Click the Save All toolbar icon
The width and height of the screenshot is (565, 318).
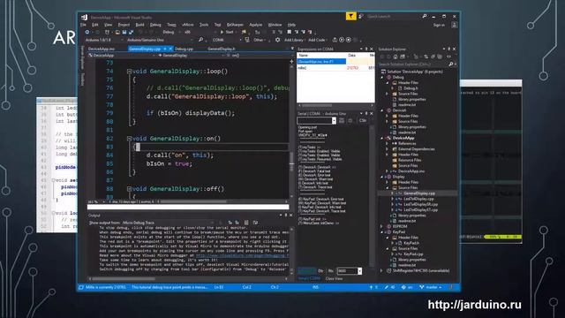(132, 32)
